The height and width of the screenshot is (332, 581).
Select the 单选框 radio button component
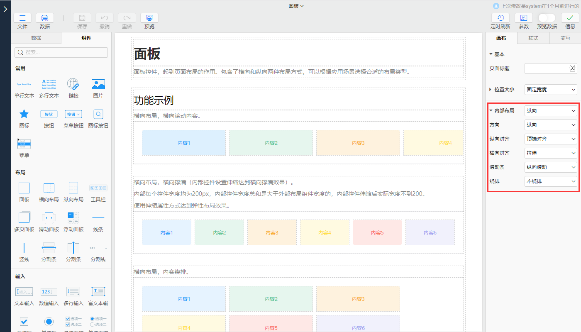click(49, 321)
